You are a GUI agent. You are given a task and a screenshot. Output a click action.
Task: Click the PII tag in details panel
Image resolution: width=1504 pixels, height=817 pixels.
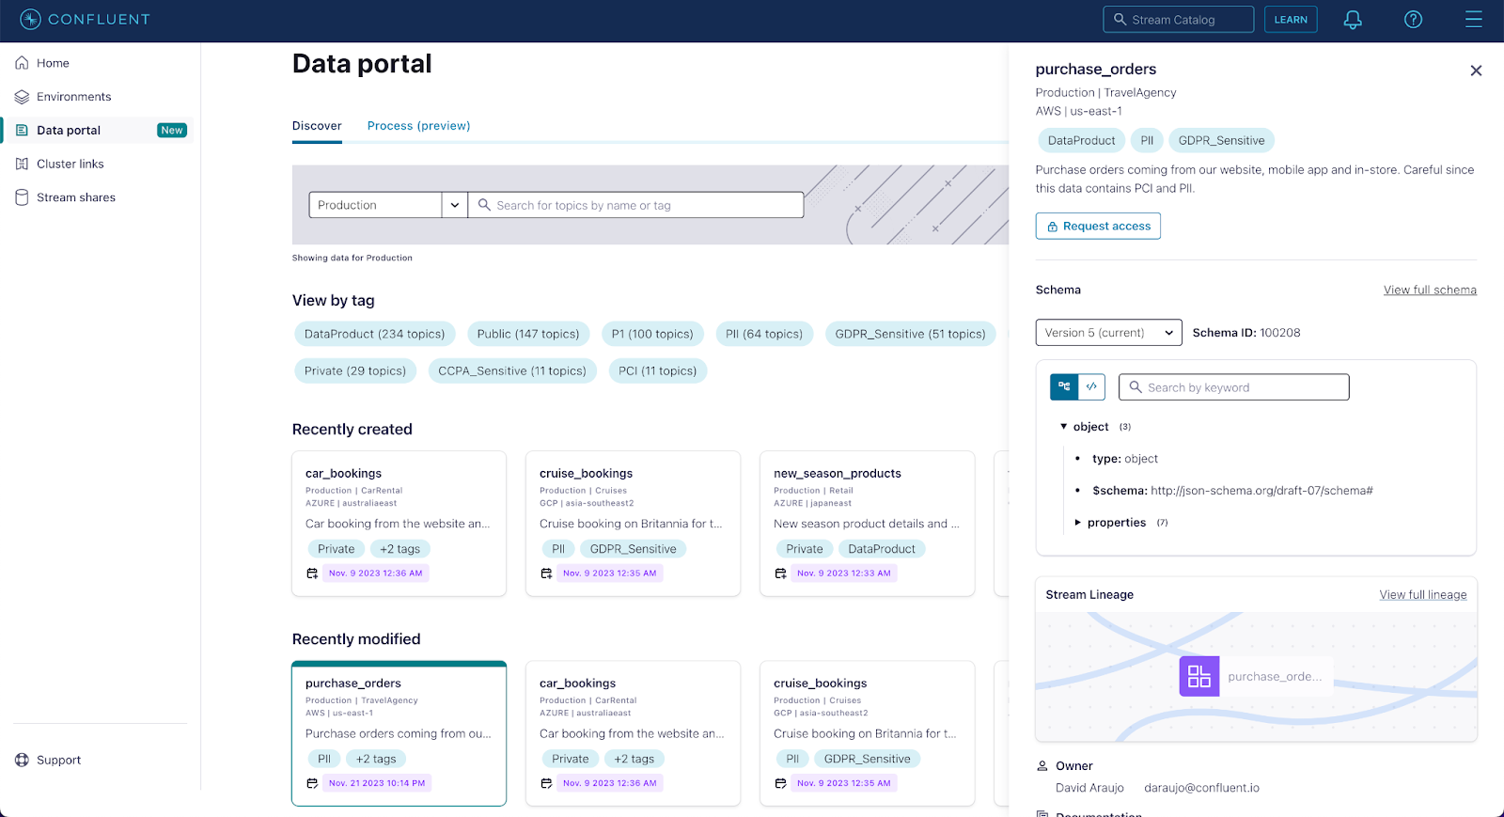point(1147,141)
